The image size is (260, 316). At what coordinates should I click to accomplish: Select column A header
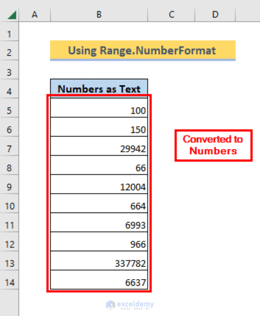point(35,15)
